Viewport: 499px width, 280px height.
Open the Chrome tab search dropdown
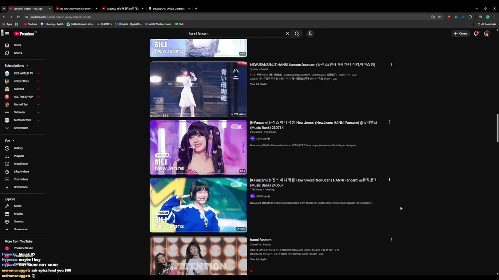pyautogui.click(x=4, y=9)
